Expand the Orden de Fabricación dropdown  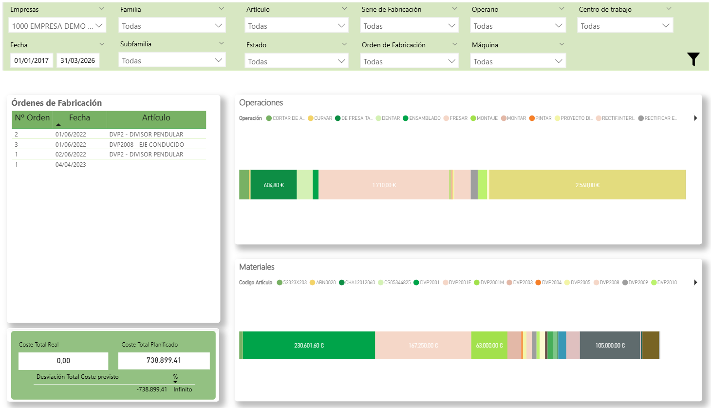tap(409, 61)
